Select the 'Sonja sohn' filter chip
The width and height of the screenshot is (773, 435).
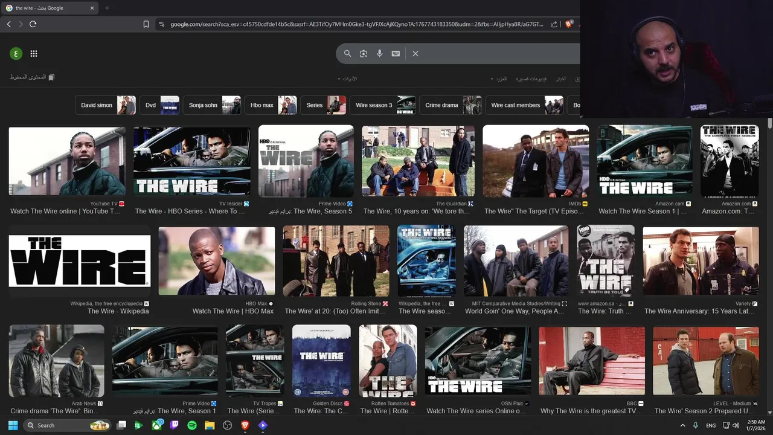pyautogui.click(x=212, y=105)
